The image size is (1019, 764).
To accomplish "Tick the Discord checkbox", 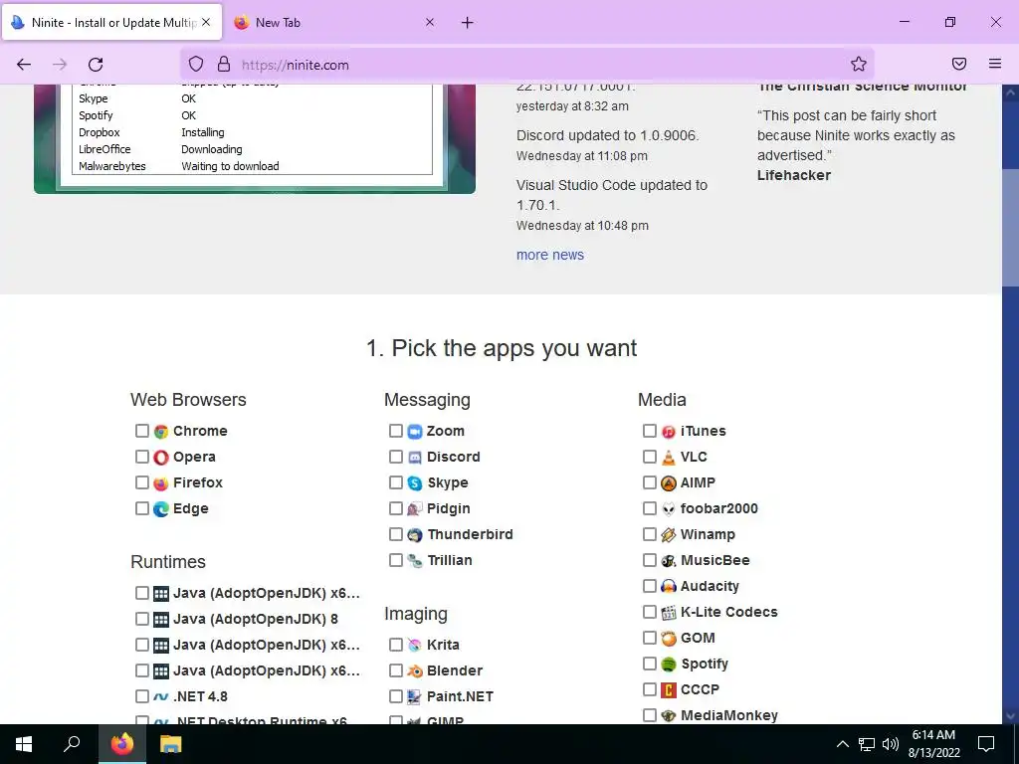I will [396, 457].
